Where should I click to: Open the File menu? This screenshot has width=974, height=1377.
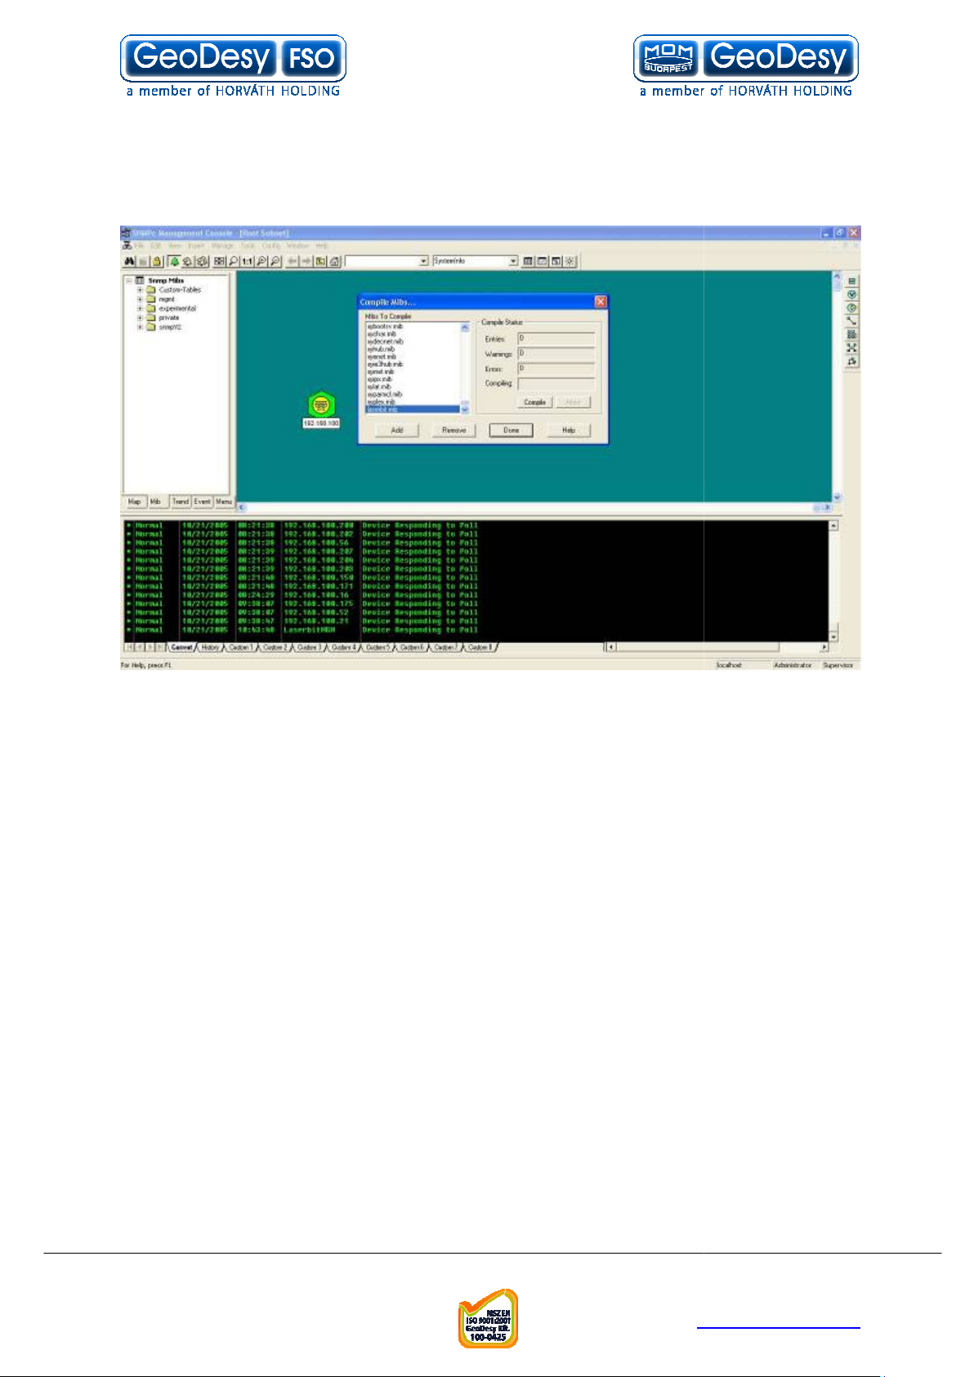tap(139, 245)
